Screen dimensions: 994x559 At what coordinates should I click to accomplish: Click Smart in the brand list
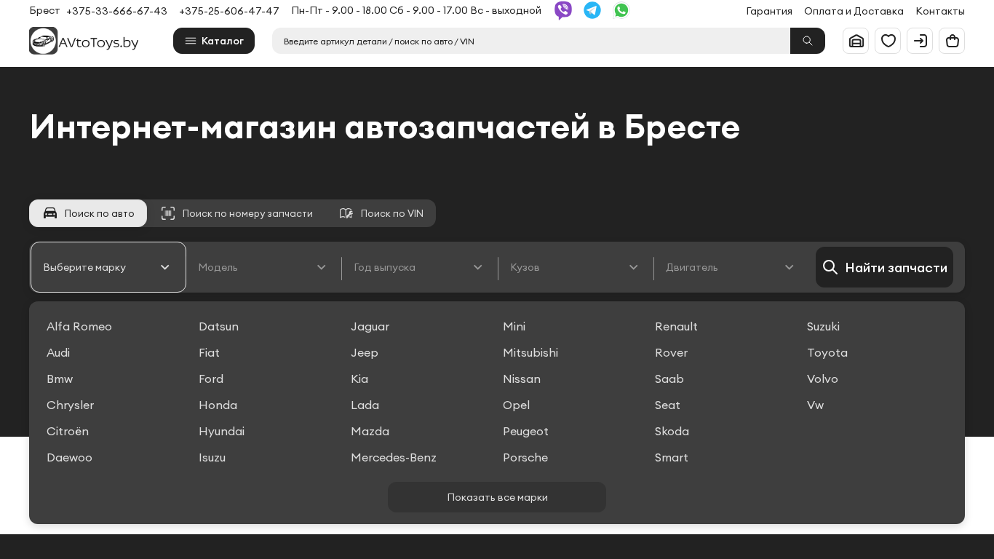(672, 457)
